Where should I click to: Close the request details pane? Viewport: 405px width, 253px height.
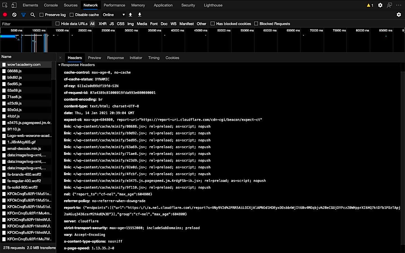click(x=60, y=58)
